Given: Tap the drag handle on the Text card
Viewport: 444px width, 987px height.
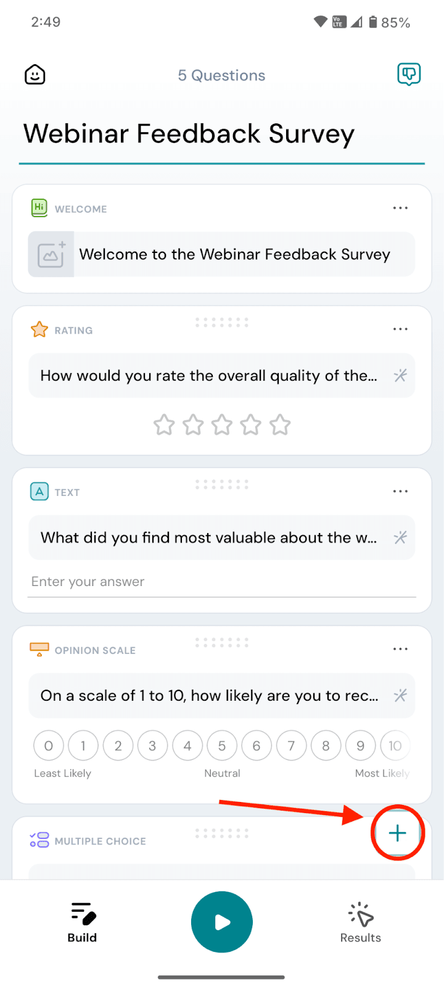Looking at the screenshot, I should (222, 484).
